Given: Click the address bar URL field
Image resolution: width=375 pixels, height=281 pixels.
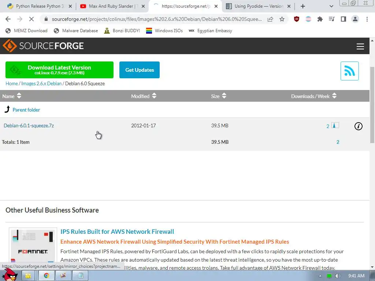Looking at the screenshot, I should [x=157, y=19].
